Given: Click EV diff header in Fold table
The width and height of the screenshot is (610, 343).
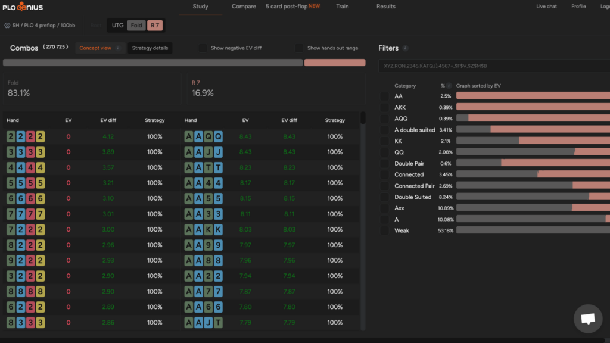Looking at the screenshot, I should (108, 120).
